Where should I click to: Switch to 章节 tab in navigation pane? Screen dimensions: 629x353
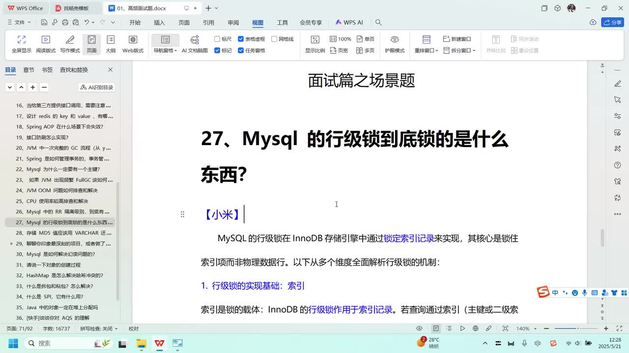29,70
